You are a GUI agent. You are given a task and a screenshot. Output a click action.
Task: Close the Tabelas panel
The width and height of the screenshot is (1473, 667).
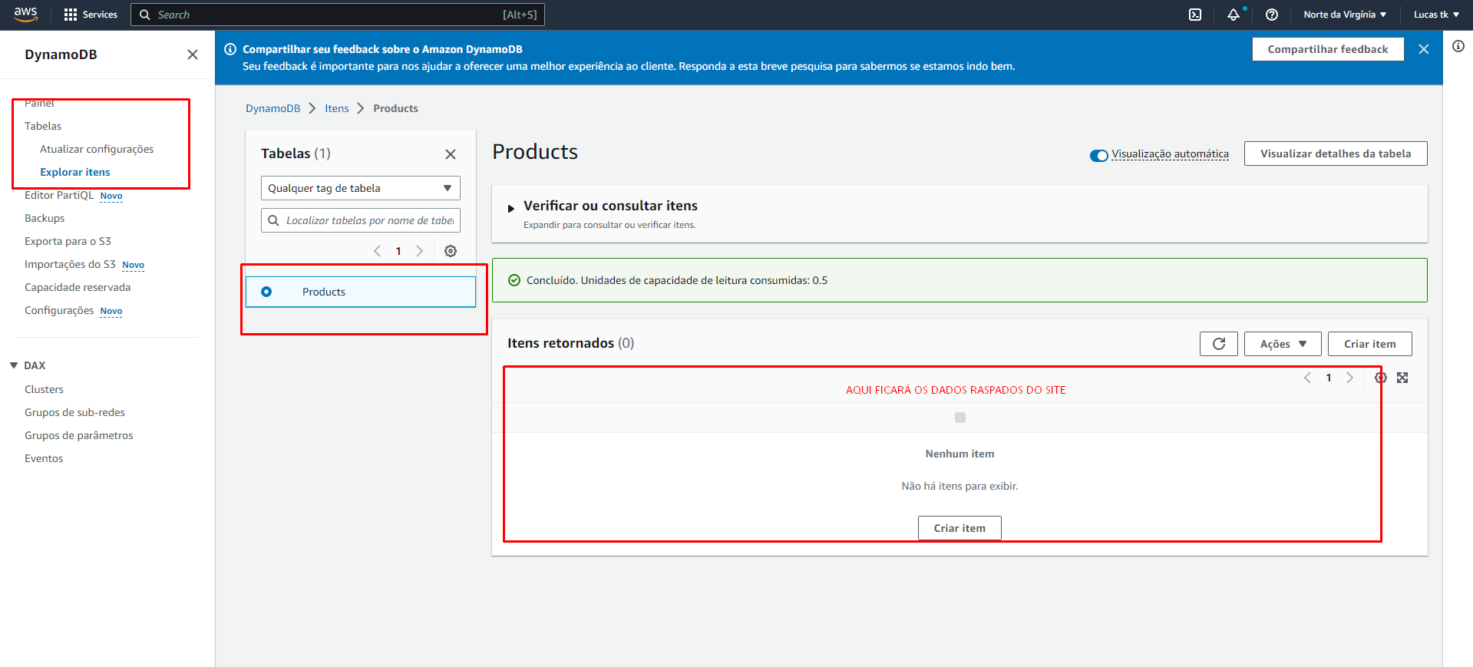tap(451, 154)
